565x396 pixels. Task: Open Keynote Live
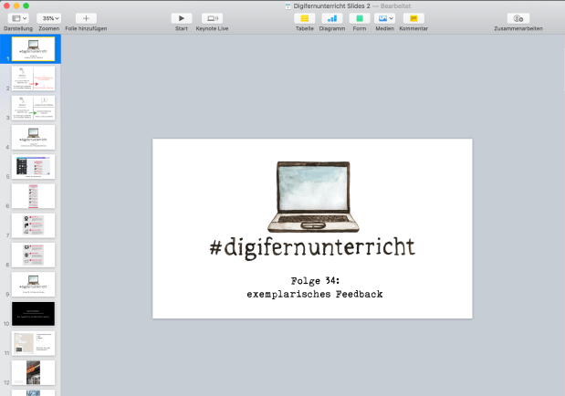[x=212, y=18]
